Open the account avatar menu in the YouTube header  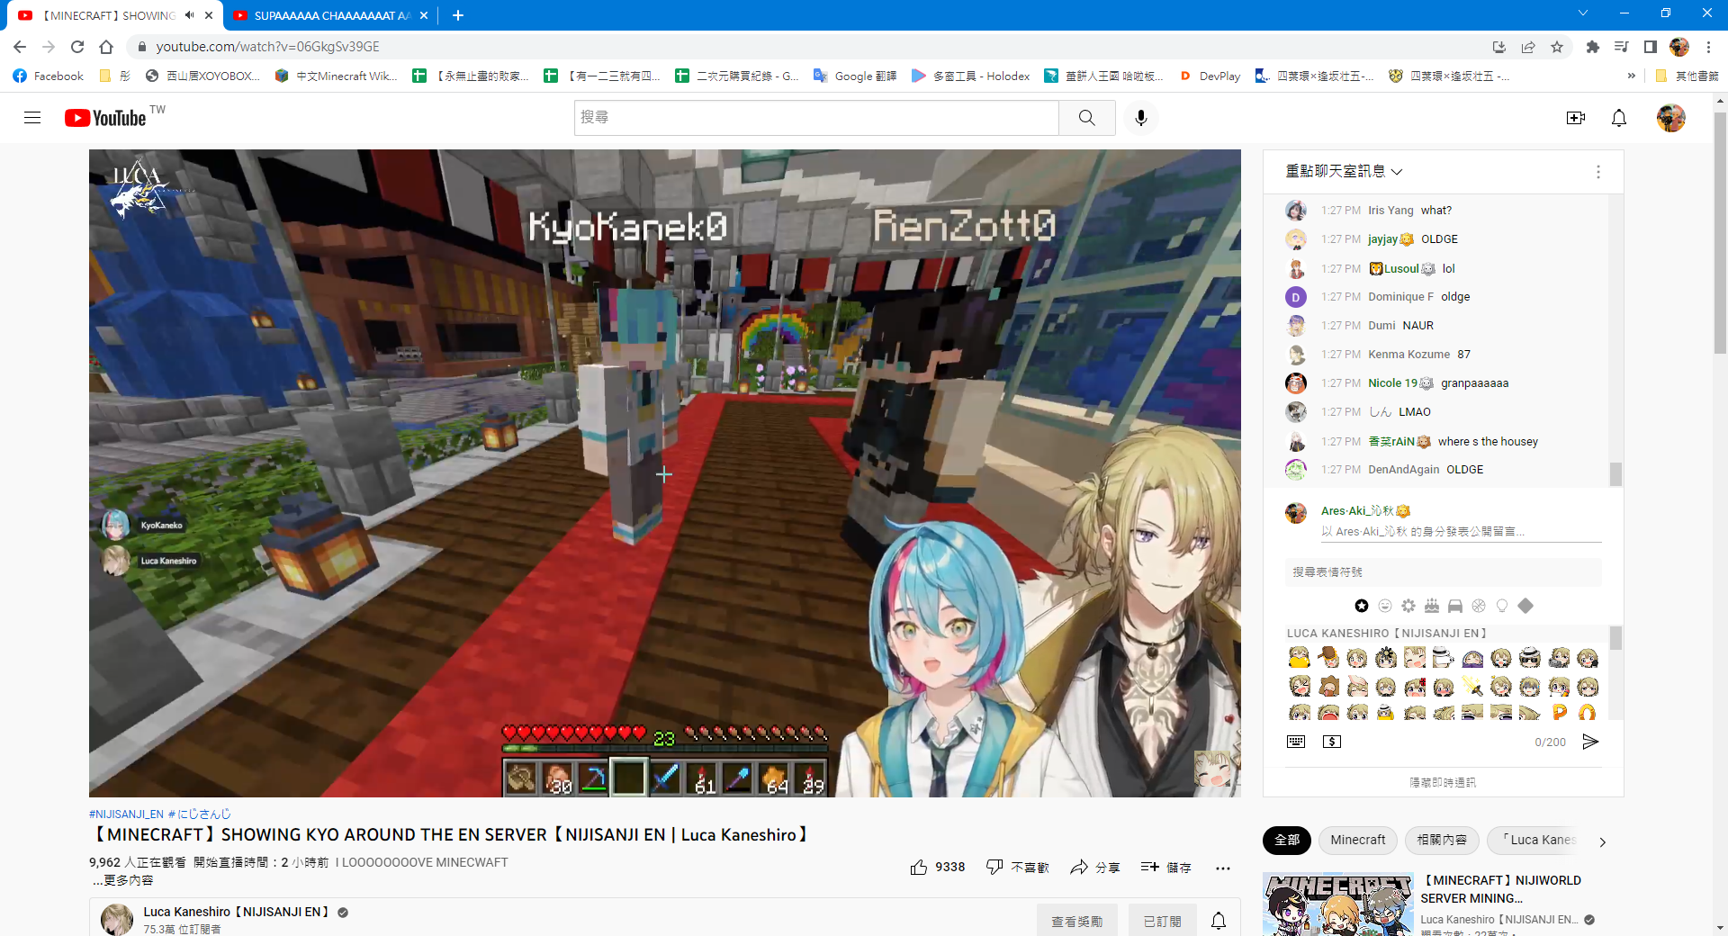1671,118
